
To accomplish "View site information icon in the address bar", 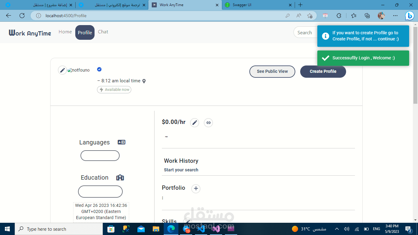I will [x=39, y=16].
